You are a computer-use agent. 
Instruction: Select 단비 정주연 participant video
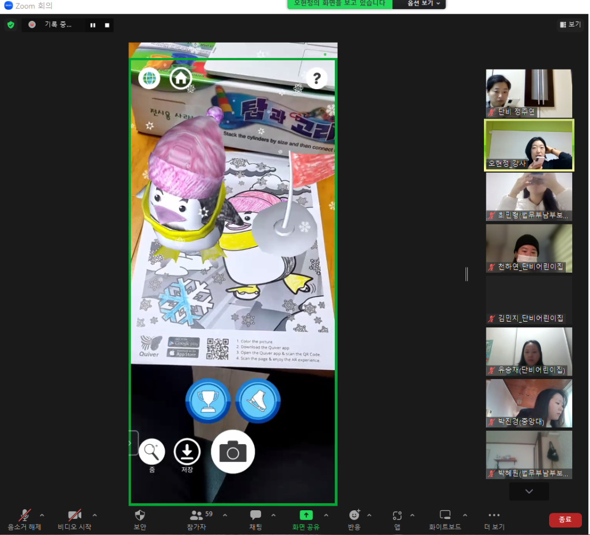529,94
